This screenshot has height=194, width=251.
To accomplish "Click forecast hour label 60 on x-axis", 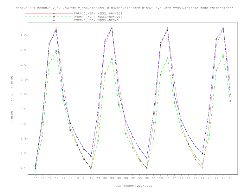I will pyautogui.click(x=175, y=178).
